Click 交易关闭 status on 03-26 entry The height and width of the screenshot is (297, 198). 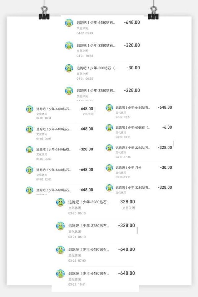[x=128, y=208]
